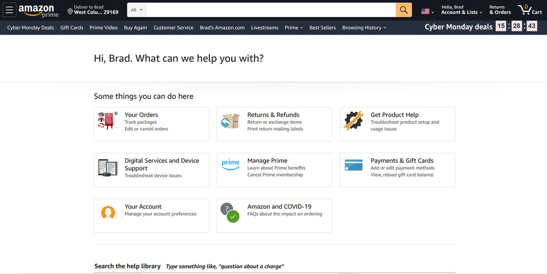Viewport: 547px width, 274px height.
Task: Open Livestreams nav item
Action: tap(264, 28)
